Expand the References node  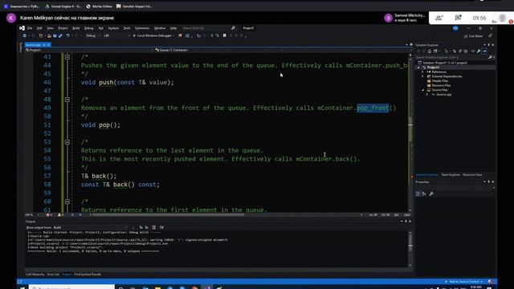[423, 72]
